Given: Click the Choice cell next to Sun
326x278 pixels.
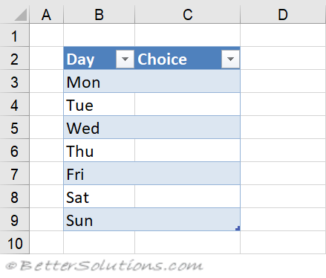Looking at the screenshot, I should [x=187, y=219].
